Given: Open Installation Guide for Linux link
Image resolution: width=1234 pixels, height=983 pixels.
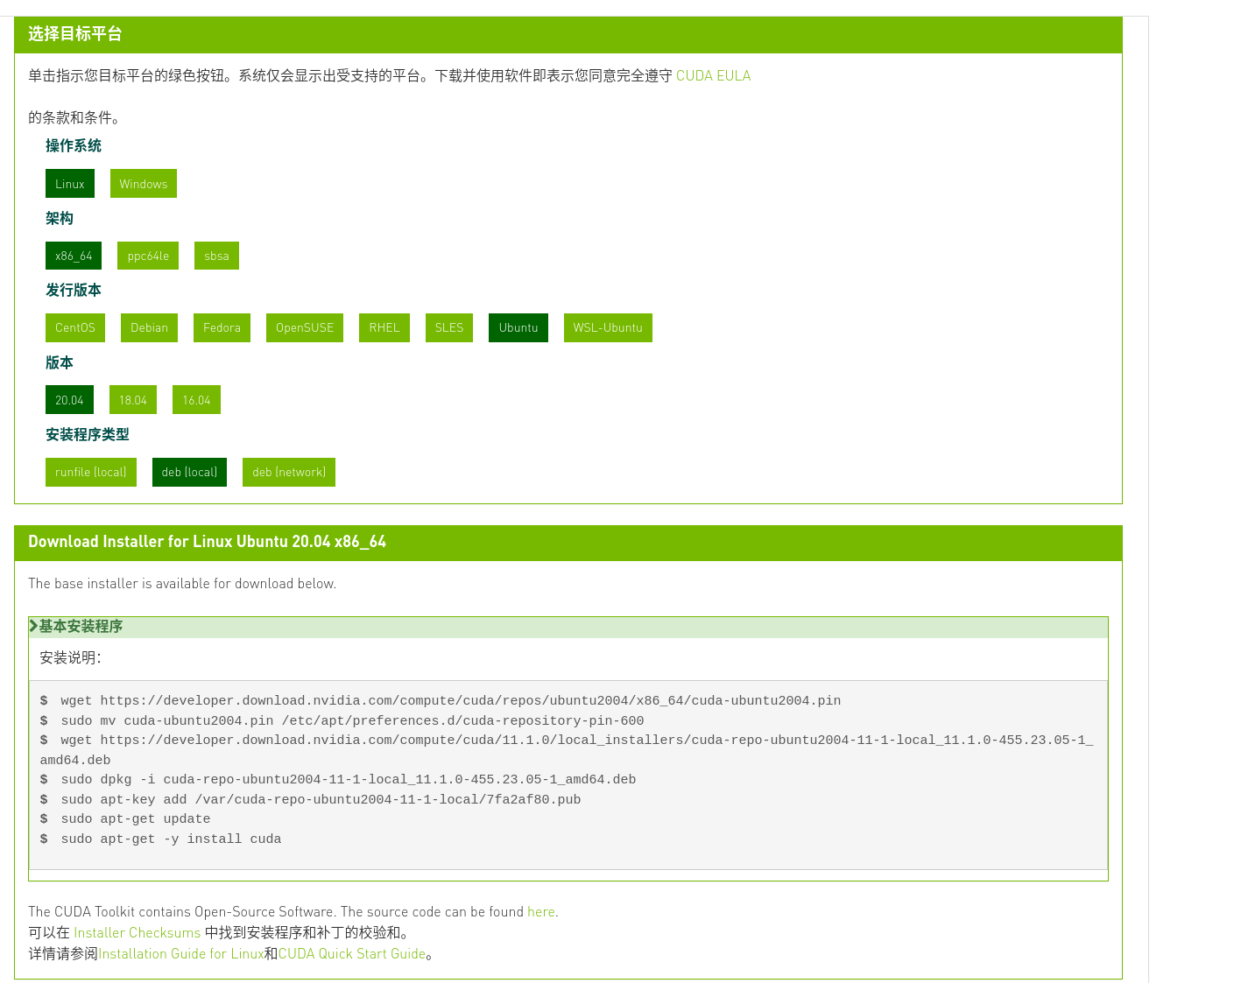Looking at the screenshot, I should click(181, 953).
